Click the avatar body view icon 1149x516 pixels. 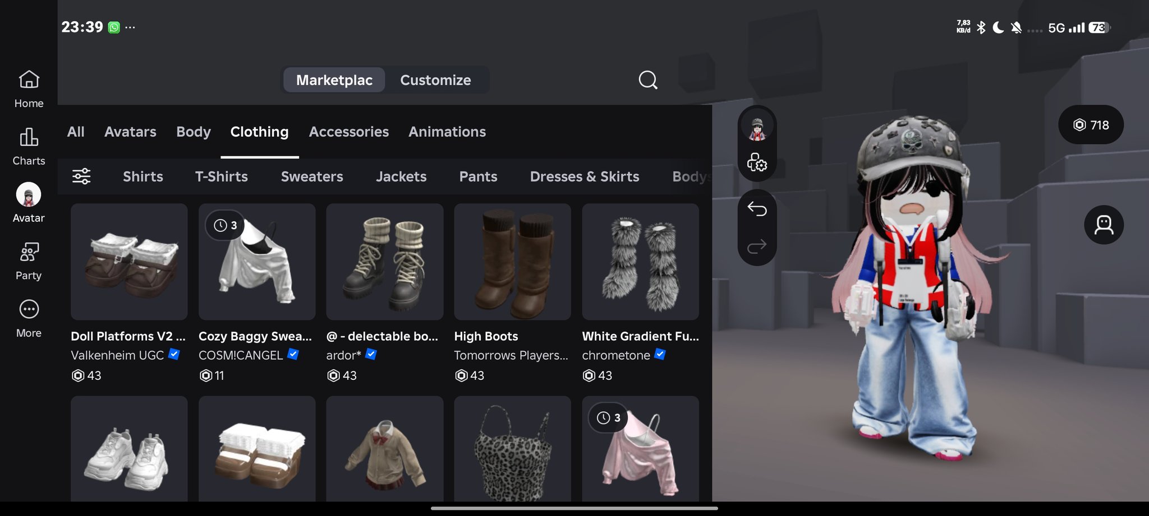click(x=1104, y=225)
